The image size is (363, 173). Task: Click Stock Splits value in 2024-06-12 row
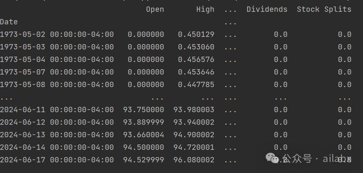345,122
